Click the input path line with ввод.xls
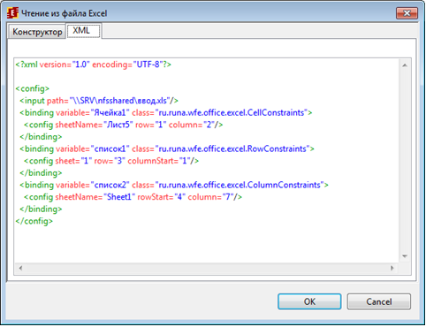The image size is (426, 327). pyautogui.click(x=99, y=101)
